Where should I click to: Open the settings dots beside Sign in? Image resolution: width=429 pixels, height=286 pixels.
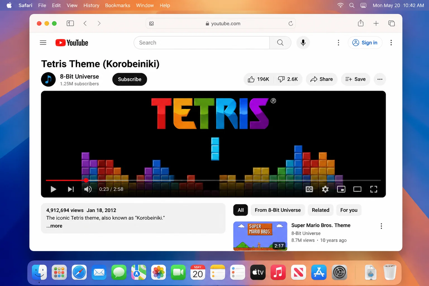click(339, 43)
